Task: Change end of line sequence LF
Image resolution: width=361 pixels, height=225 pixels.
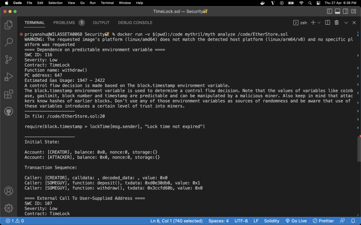Action: tap(256, 221)
